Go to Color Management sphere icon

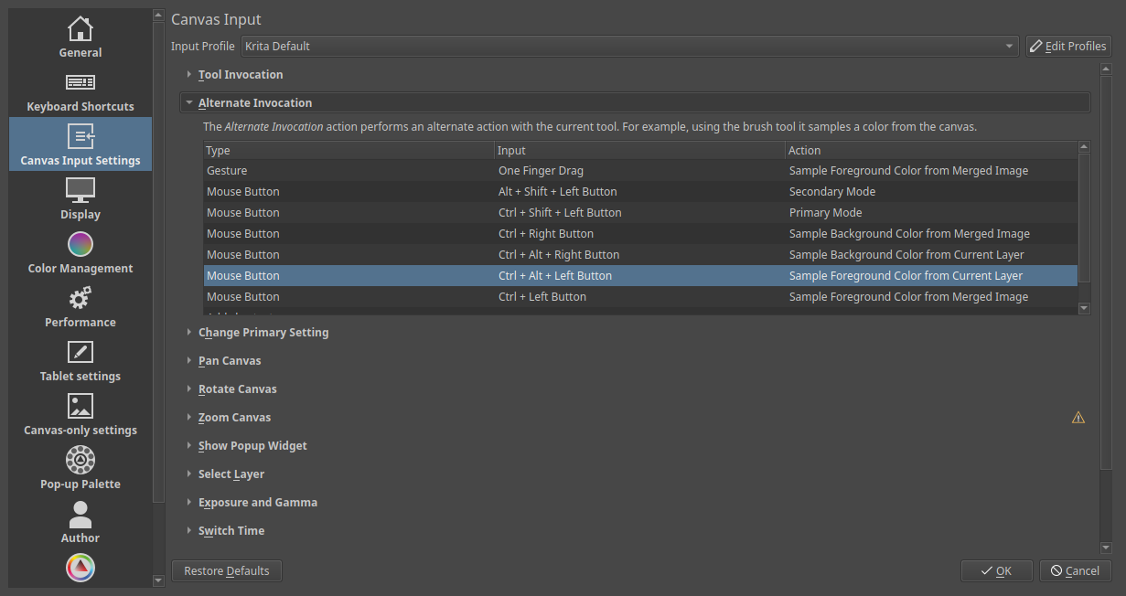80,244
